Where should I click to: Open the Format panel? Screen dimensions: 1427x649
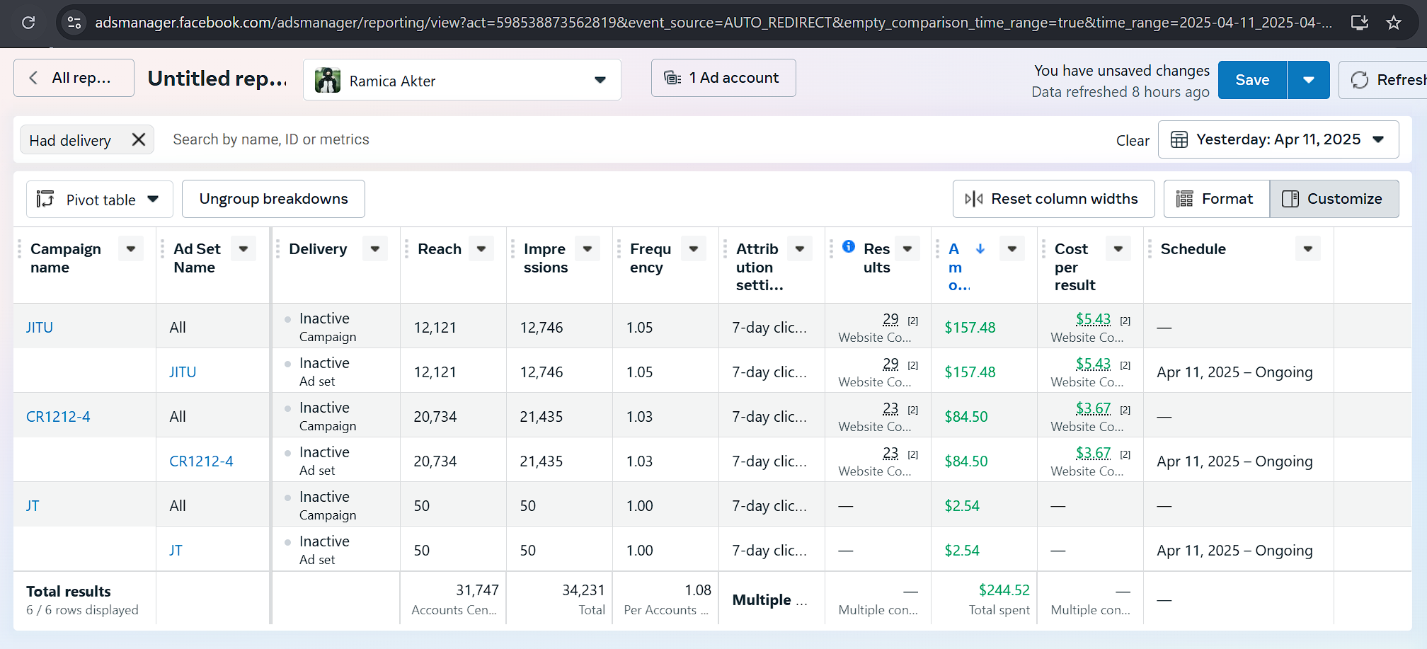1216,199
